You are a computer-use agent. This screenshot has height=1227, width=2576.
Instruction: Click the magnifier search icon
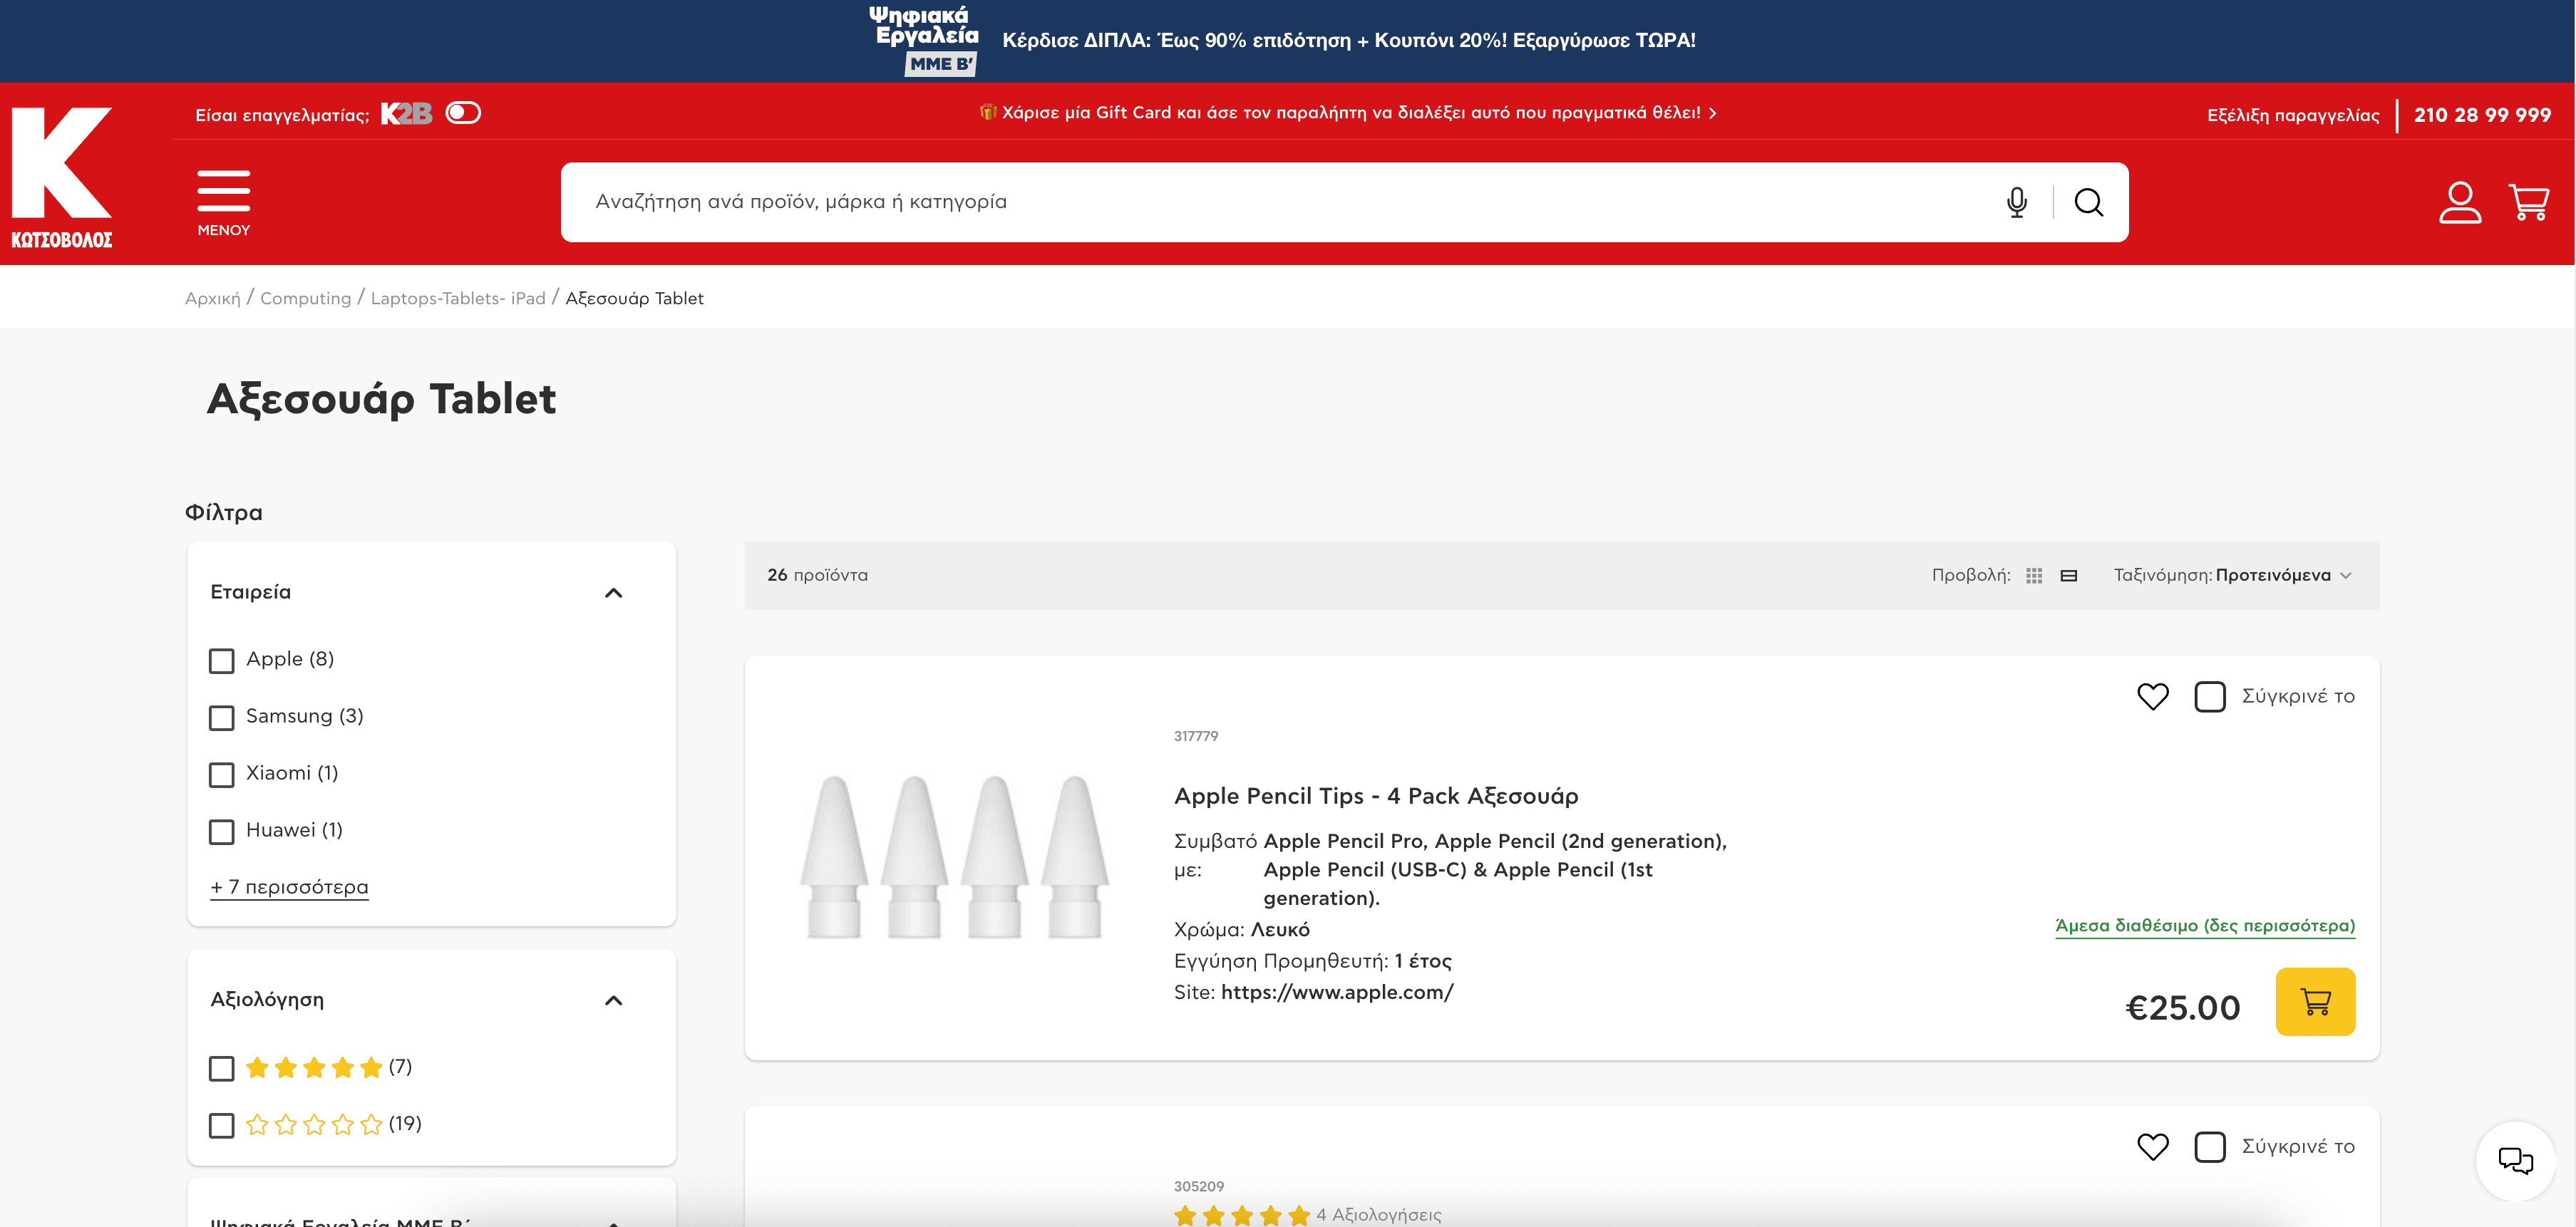[2088, 202]
